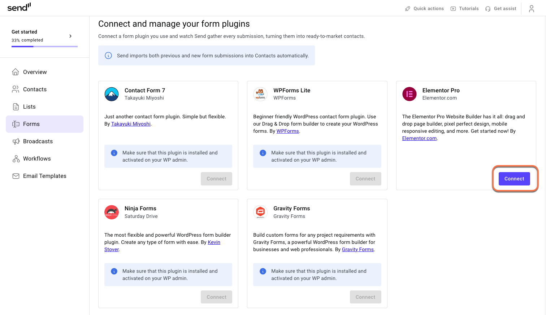This screenshot has width=546, height=315.
Task: Click the Contact Form 7 logo
Action: click(x=112, y=94)
